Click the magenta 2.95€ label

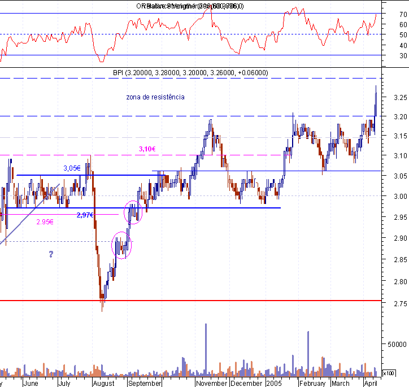pos(45,222)
